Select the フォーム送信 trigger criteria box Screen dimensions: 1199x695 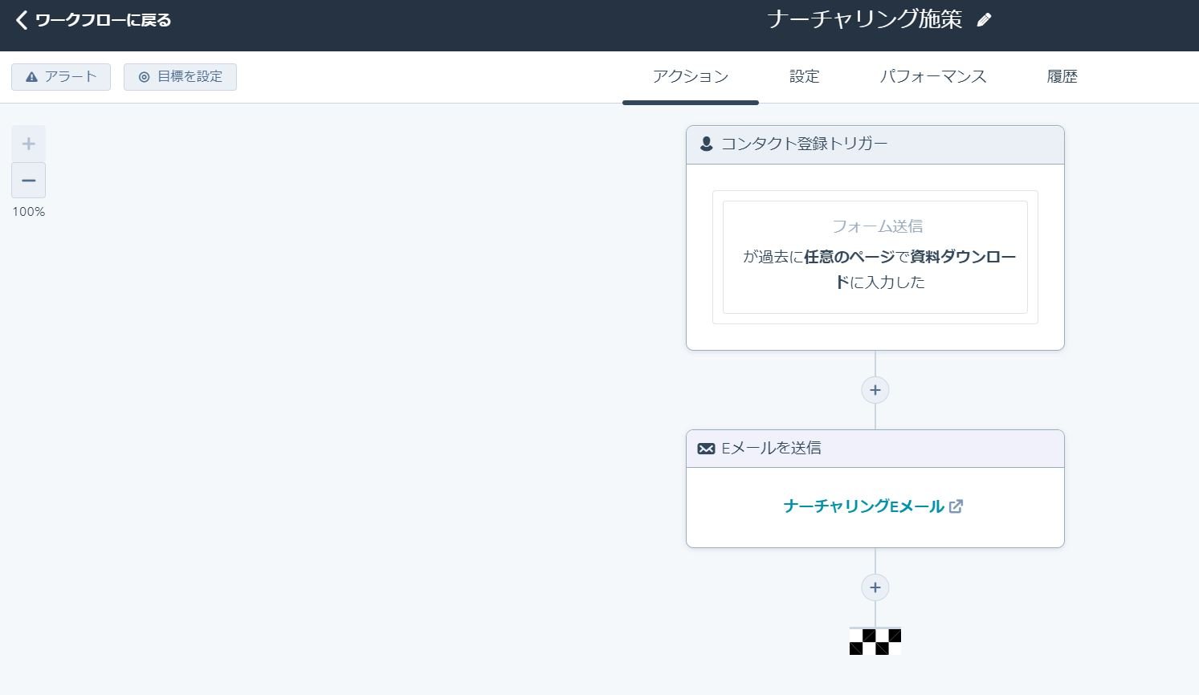pos(875,257)
